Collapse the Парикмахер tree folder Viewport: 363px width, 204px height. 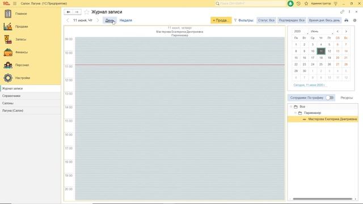(296, 113)
